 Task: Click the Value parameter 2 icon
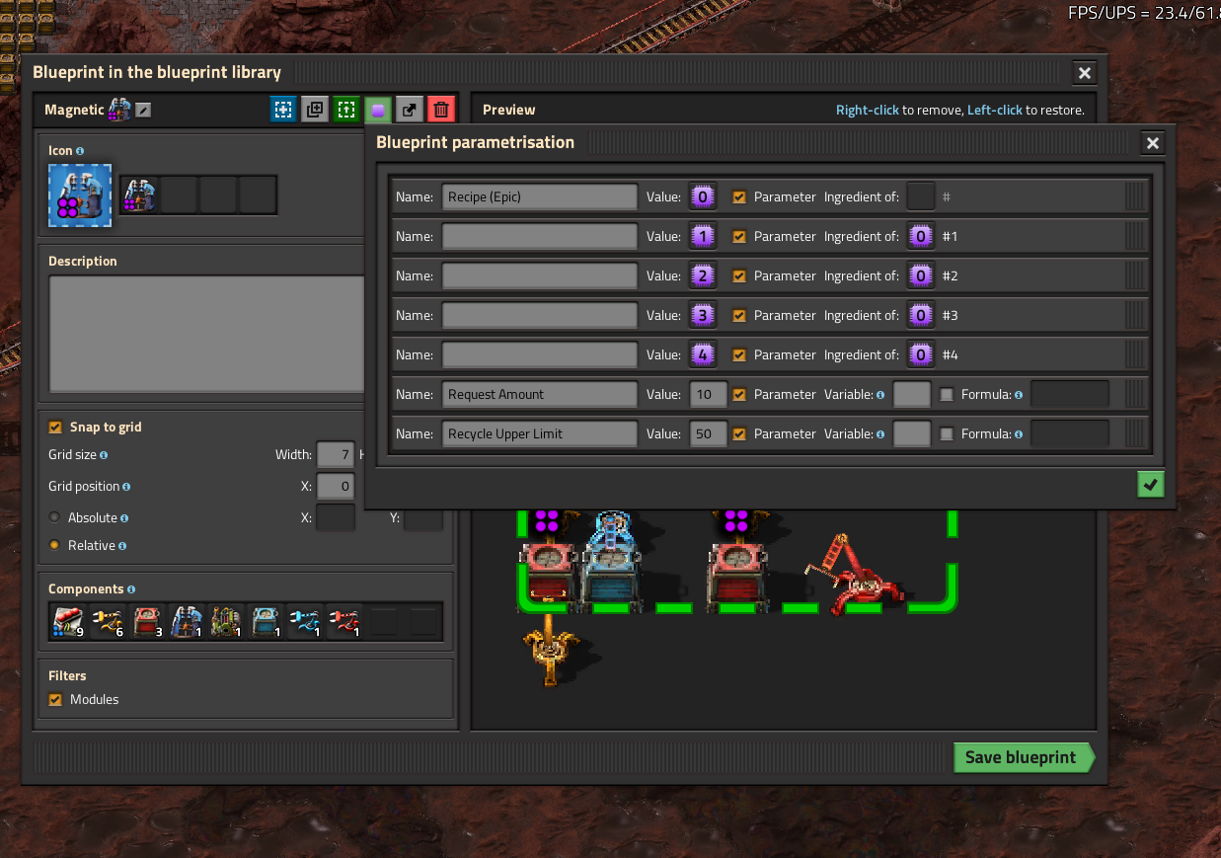coord(702,275)
